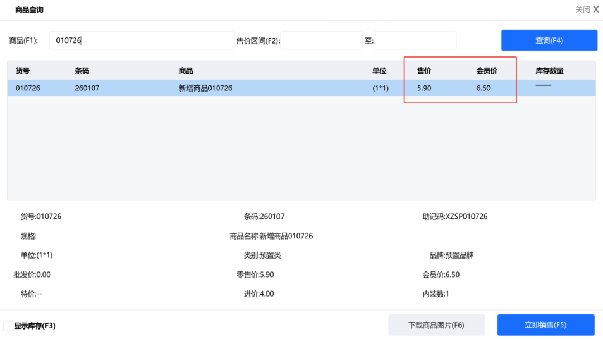Click the 关闭 X close button
This screenshot has width=603, height=339.
click(587, 9)
